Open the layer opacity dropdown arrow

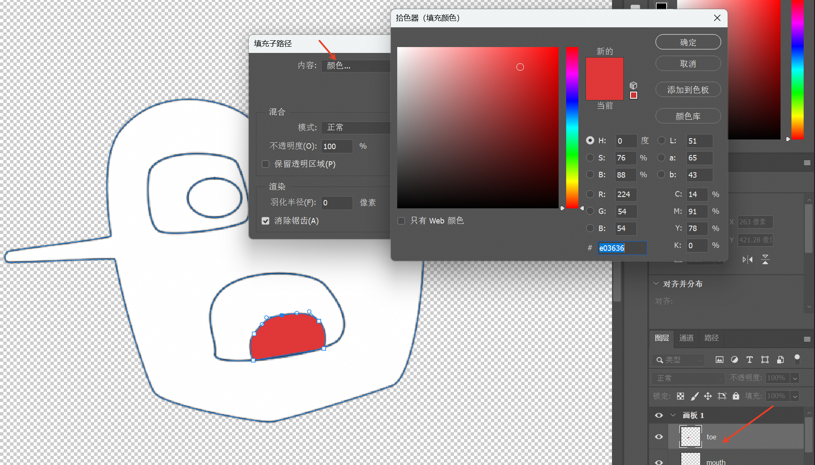(x=795, y=378)
